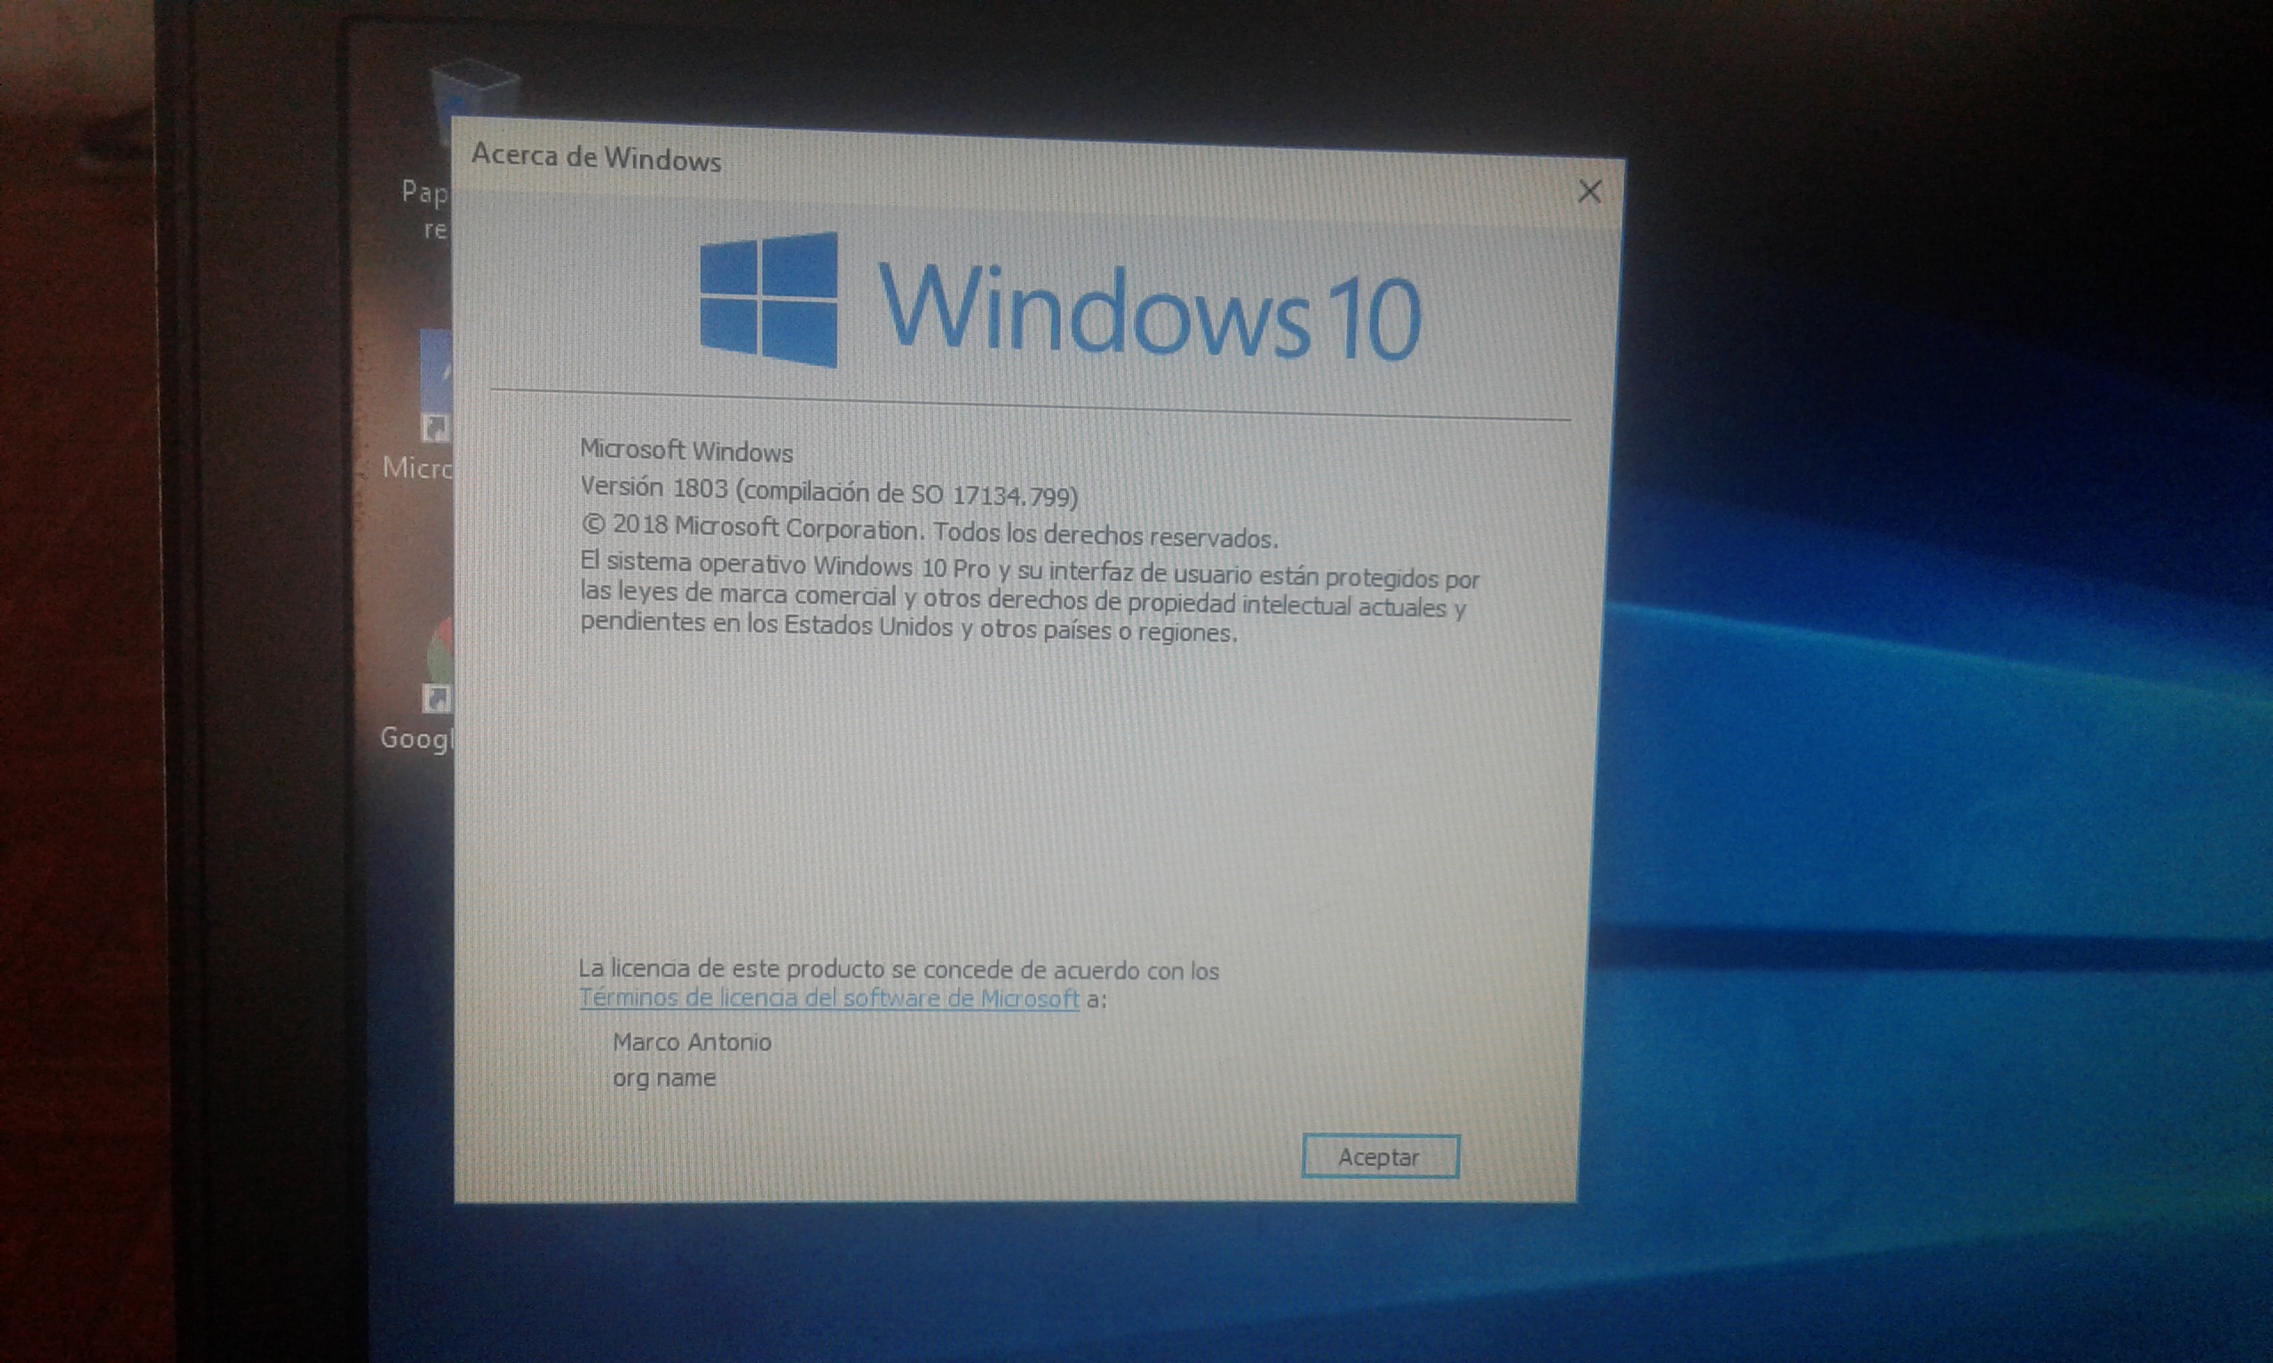
Task: Click the Google Chrome shortcut label text
Action: coord(418,738)
